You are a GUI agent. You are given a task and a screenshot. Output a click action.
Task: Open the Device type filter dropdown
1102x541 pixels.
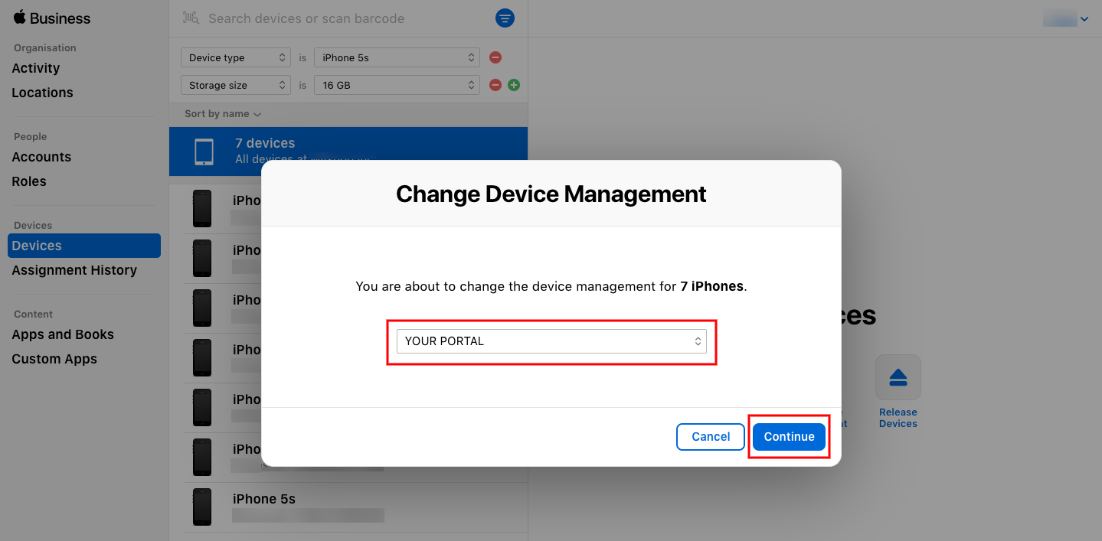tap(236, 57)
